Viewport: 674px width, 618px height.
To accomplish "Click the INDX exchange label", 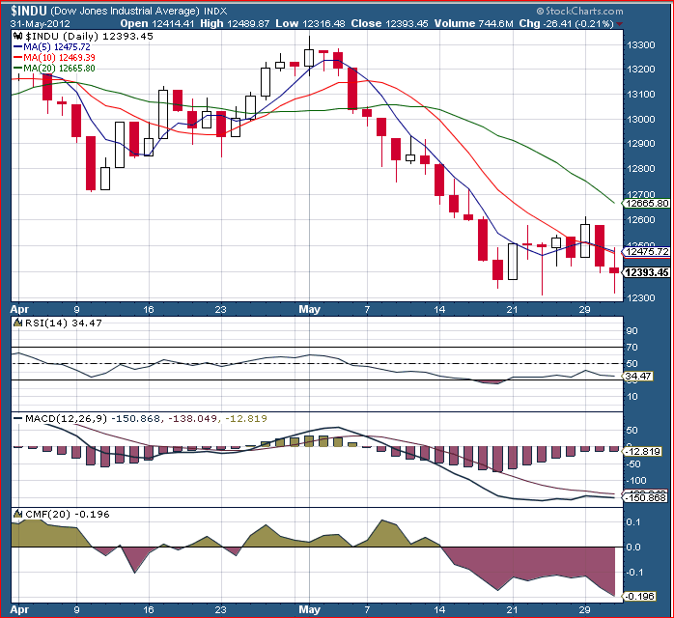I will point(215,12).
